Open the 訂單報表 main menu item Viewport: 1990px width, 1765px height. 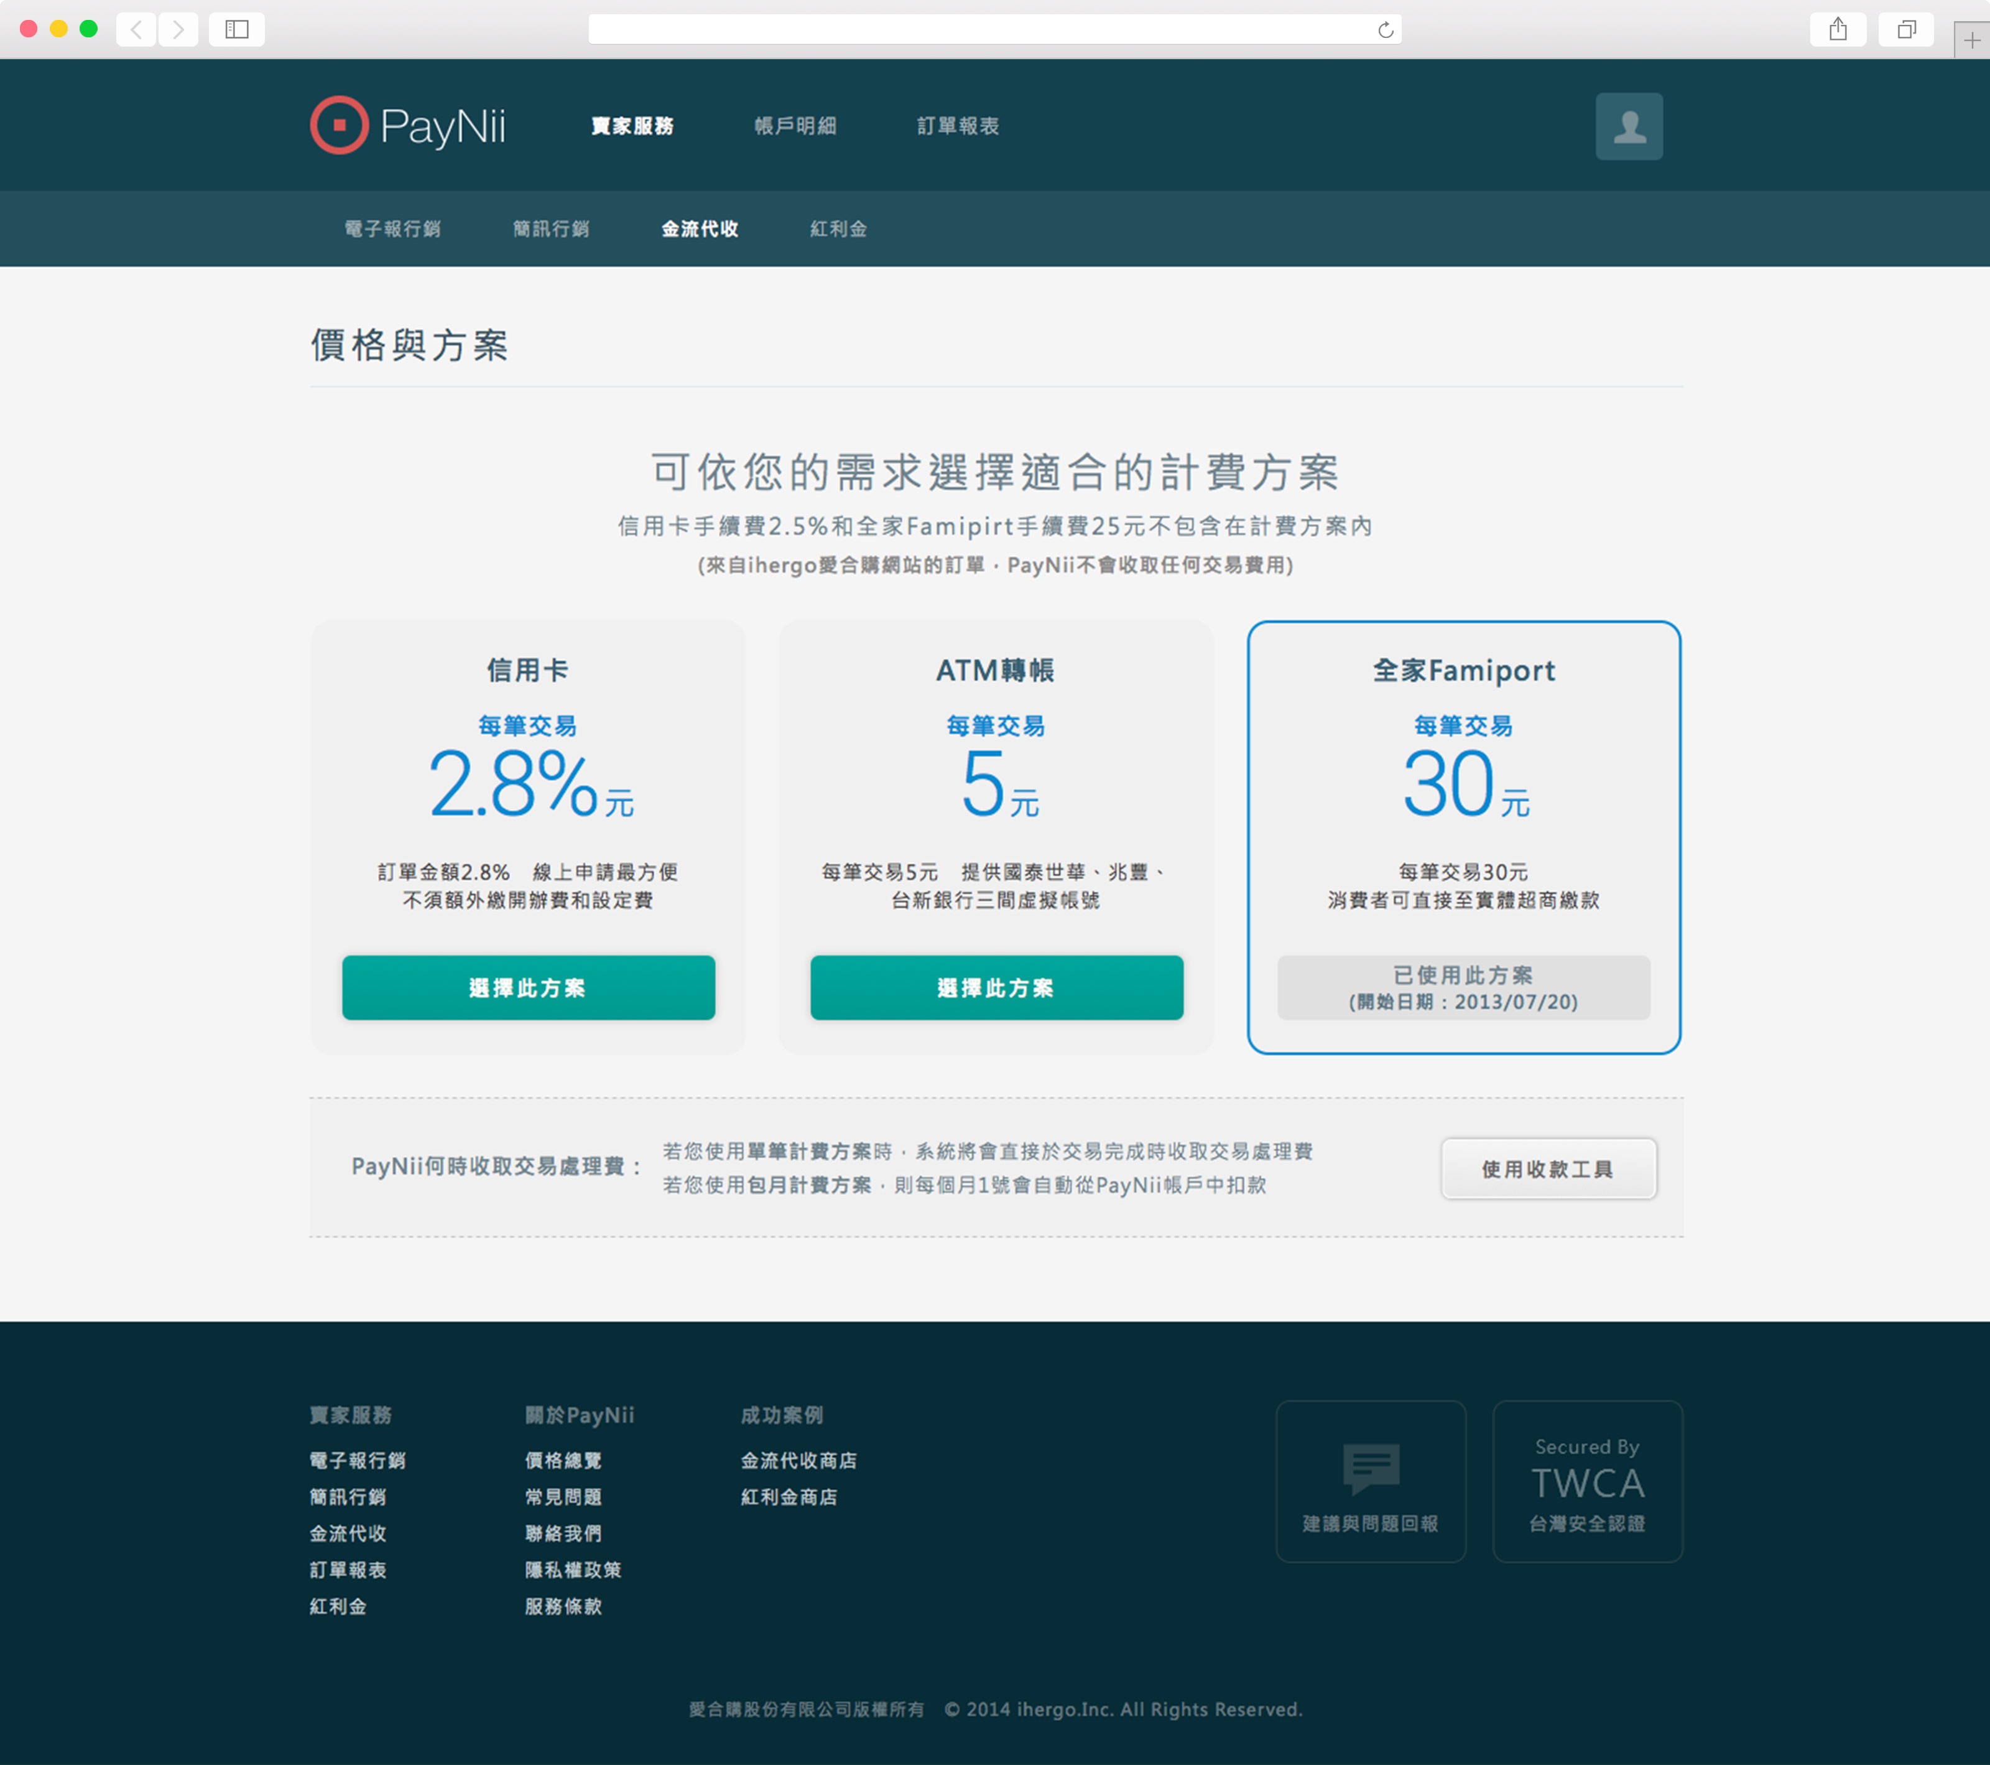(958, 126)
